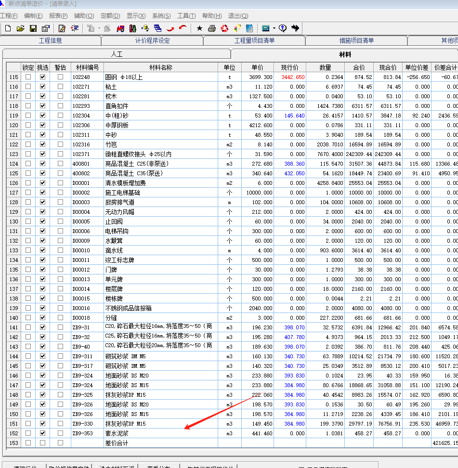Select row number 128 header

coord(14,202)
